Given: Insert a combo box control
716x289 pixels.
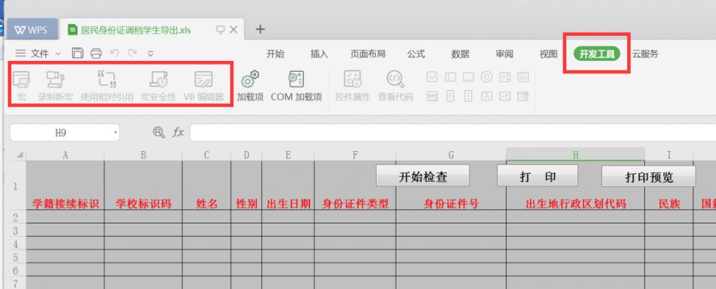Looking at the screenshot, I should click(523, 77).
